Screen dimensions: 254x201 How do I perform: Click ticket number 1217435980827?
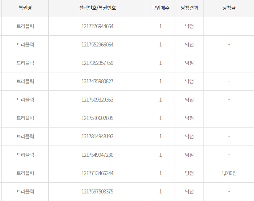[97, 81]
